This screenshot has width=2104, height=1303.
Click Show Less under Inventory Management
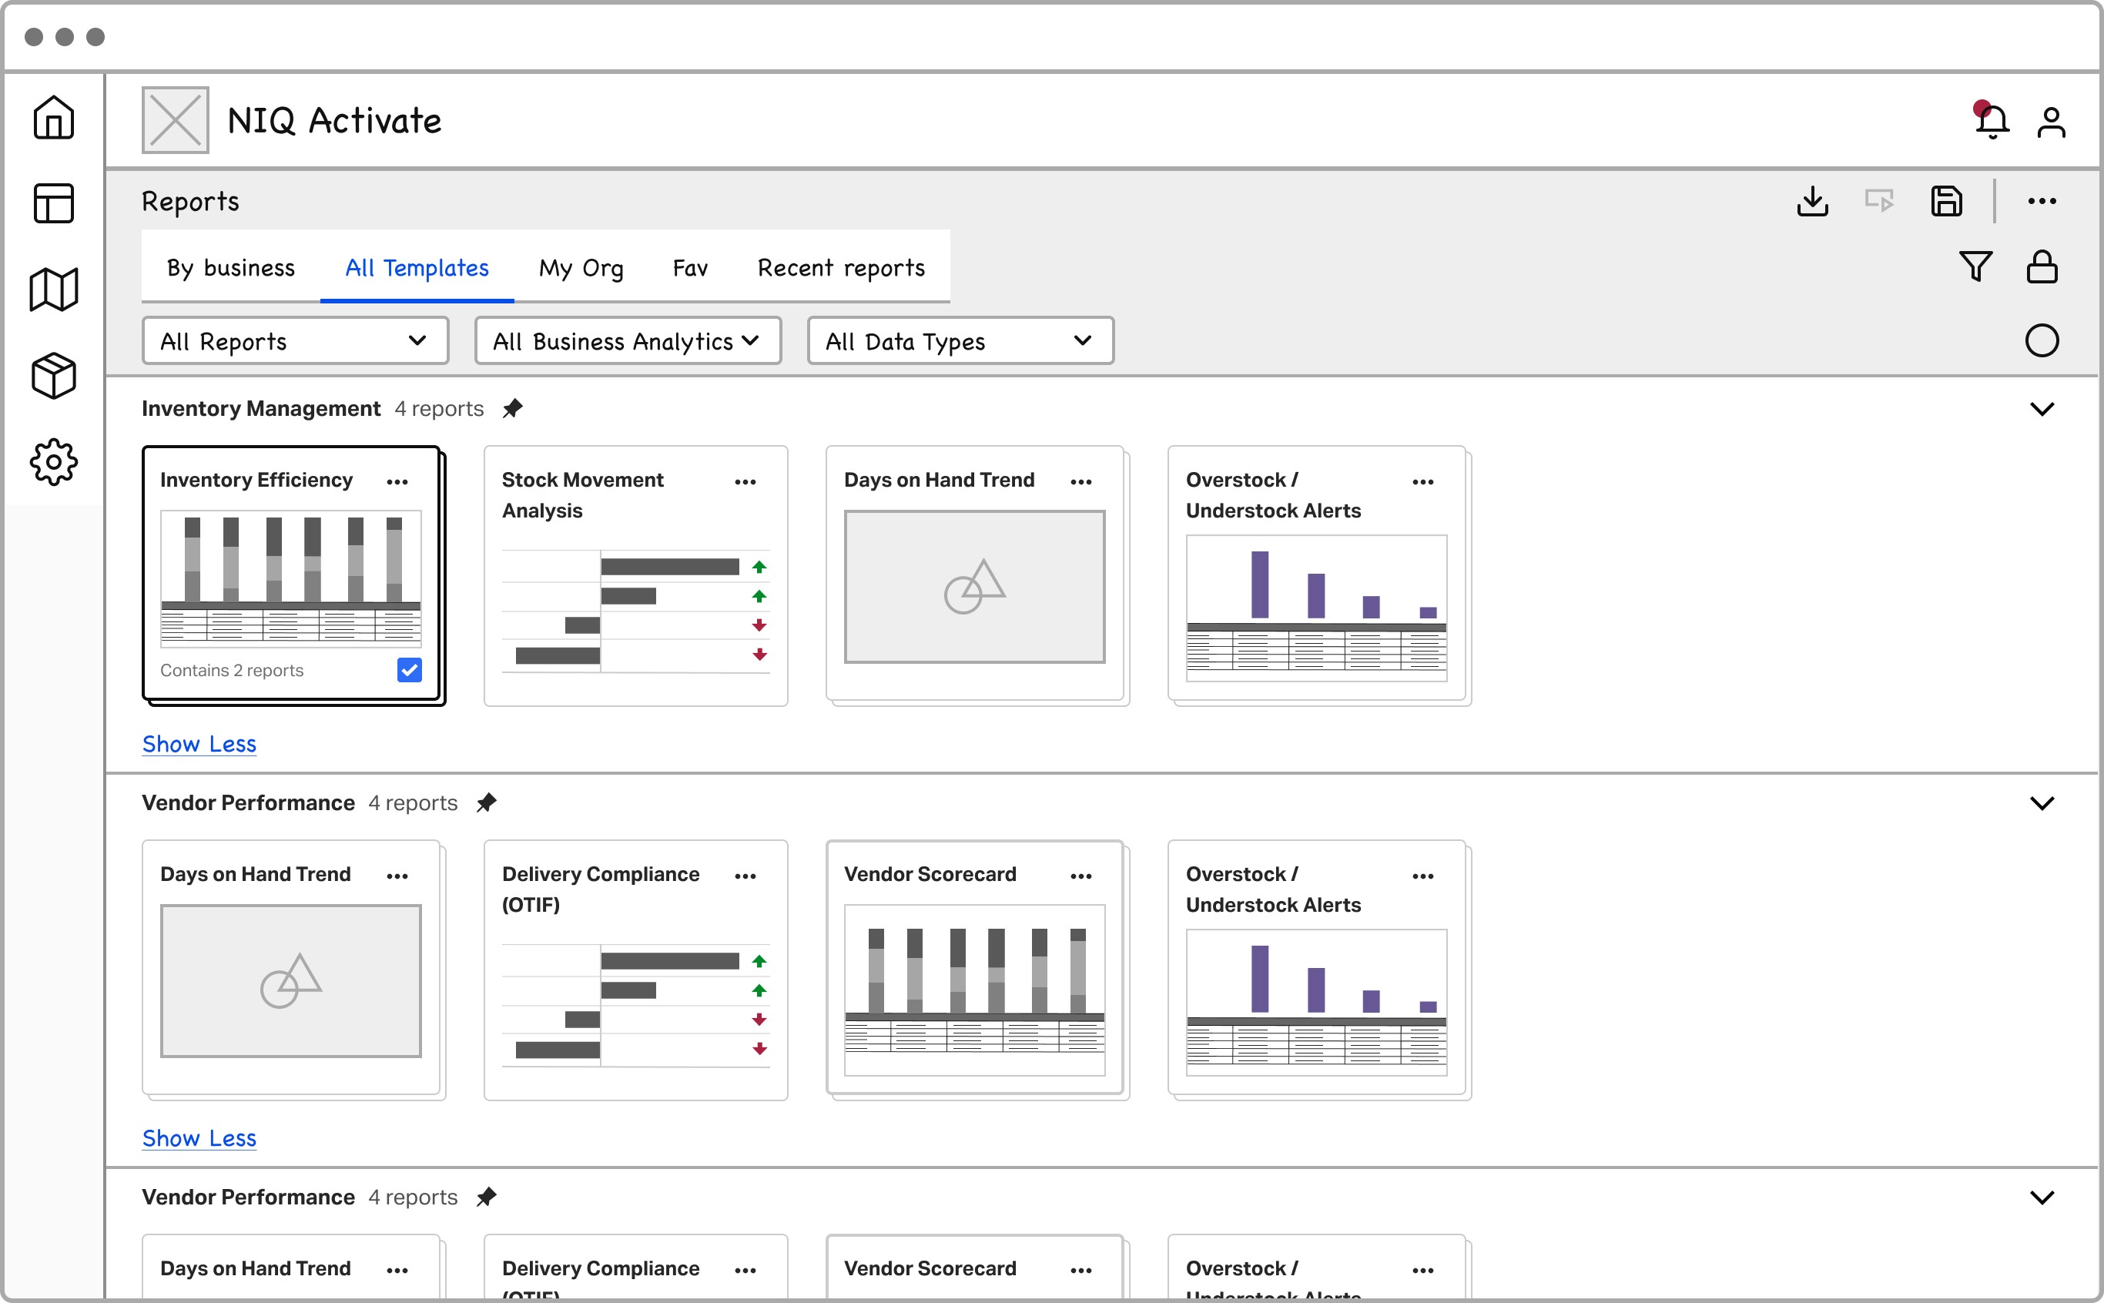point(199,744)
